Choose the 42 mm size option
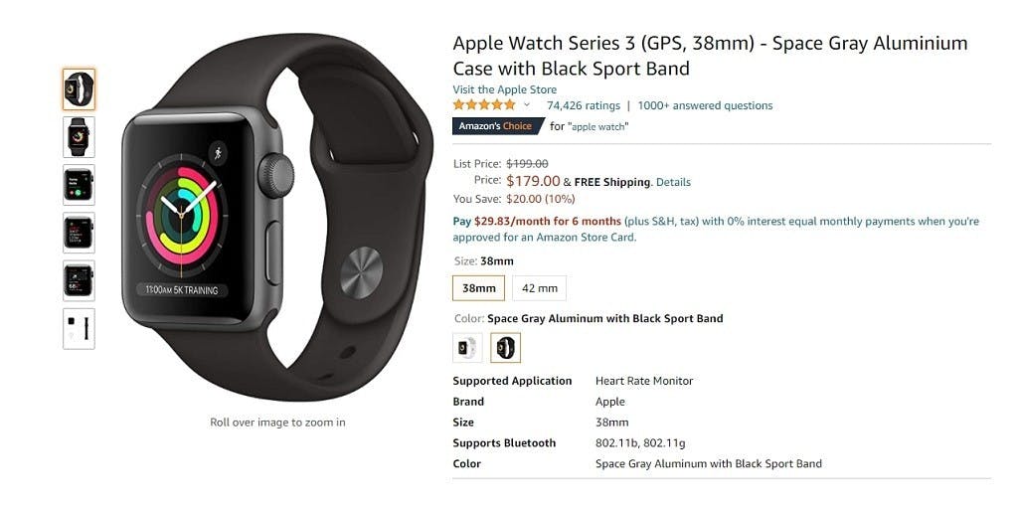This screenshot has width=1018, height=509. pyautogui.click(x=540, y=288)
